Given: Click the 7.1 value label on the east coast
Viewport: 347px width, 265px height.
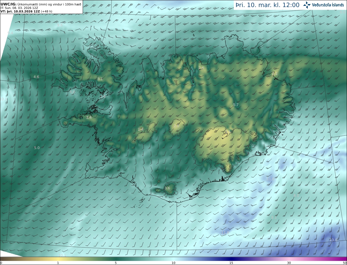Looking at the screenshot, I should pyautogui.click(x=275, y=74).
